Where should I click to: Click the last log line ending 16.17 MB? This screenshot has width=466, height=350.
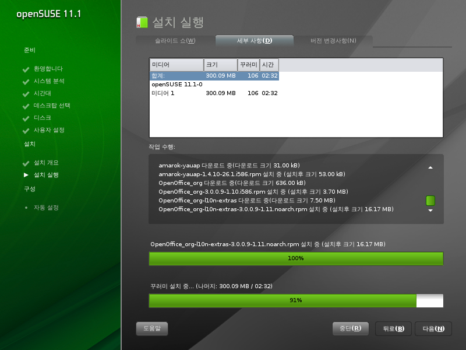click(276, 209)
